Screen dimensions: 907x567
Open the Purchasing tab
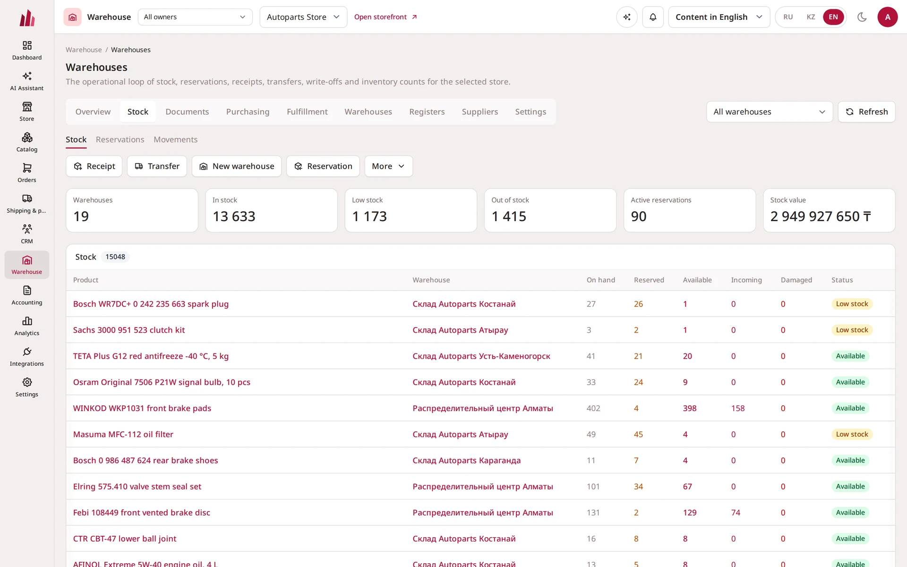(x=248, y=112)
